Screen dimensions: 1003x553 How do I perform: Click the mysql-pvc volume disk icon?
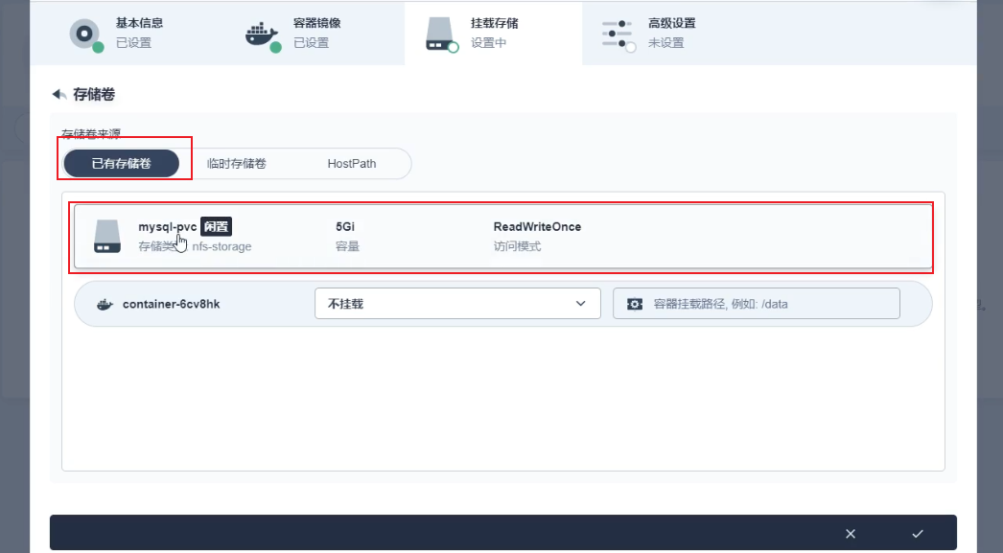pos(107,236)
